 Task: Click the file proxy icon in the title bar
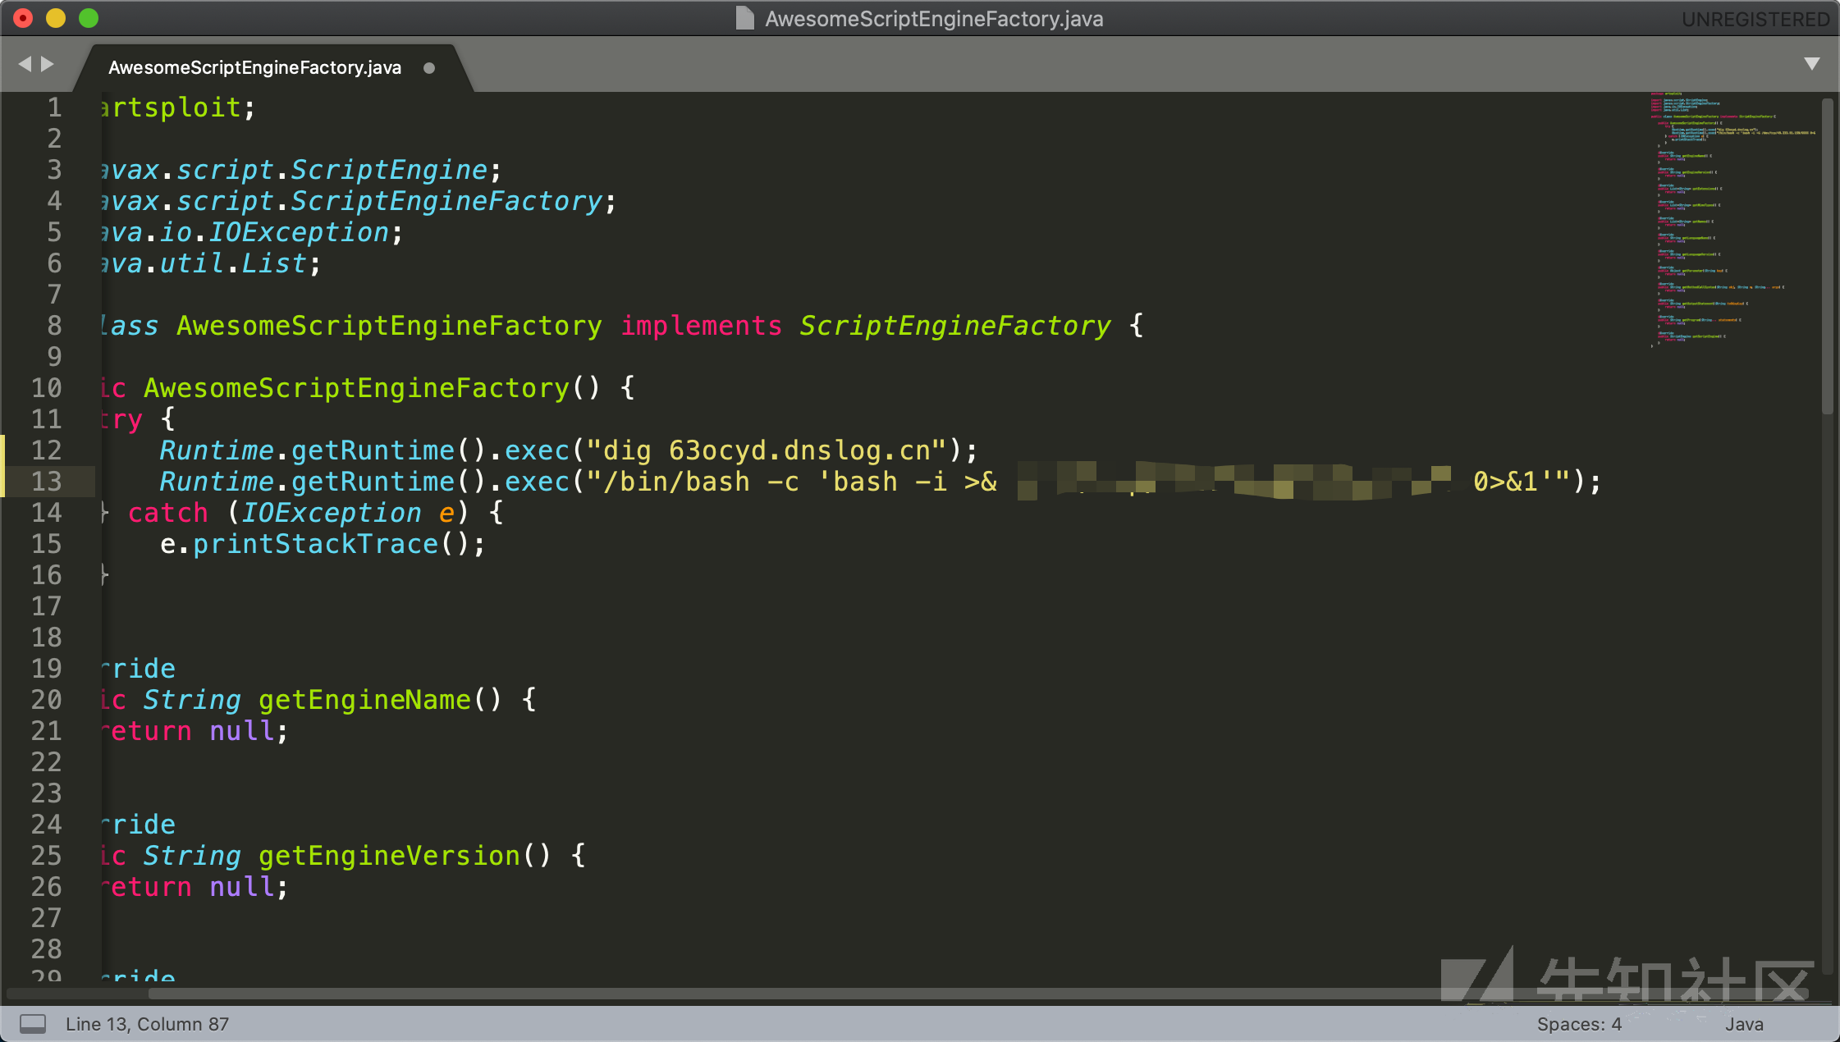[x=744, y=18]
